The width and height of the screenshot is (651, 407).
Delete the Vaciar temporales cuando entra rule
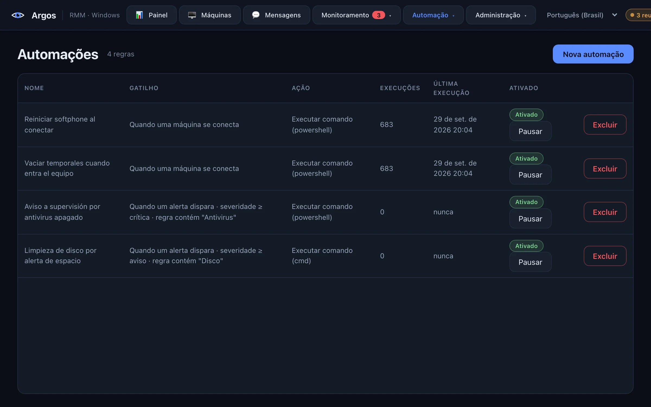click(605, 168)
